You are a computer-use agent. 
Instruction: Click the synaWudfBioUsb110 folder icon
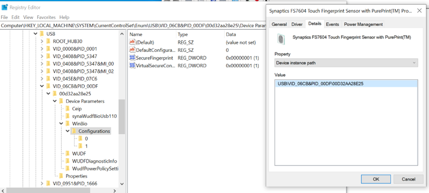pos(67,116)
